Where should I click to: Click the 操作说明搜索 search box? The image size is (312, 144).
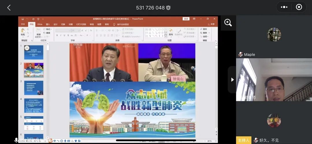coord(123,24)
